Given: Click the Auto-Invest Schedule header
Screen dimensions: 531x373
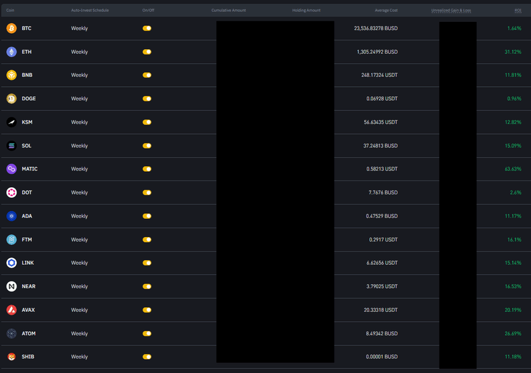Looking at the screenshot, I should point(90,10).
